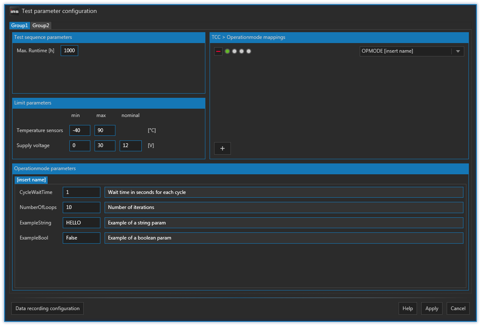Select the fourth gray mapping indicator
The width and height of the screenshot is (481, 326).
pyautogui.click(x=249, y=51)
